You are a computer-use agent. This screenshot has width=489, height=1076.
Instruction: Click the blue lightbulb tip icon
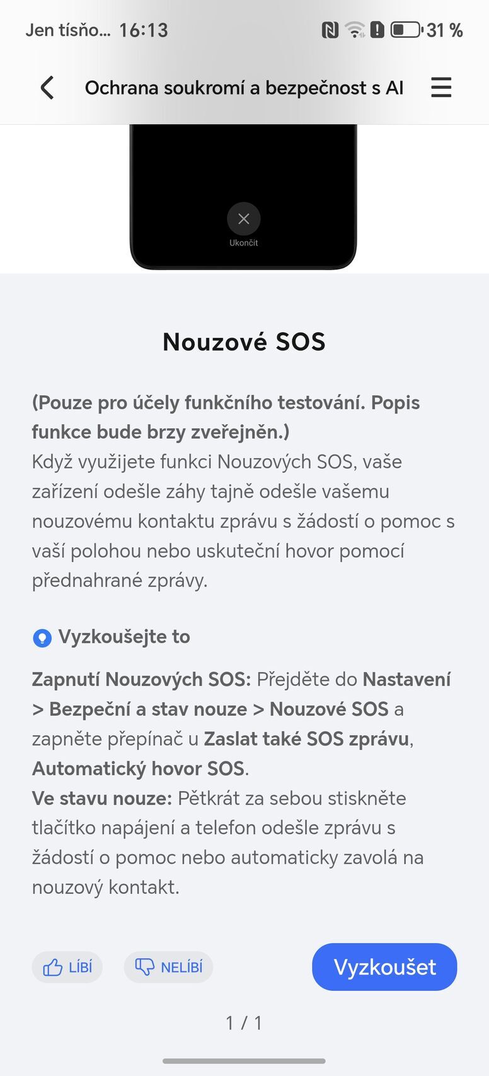pos(42,638)
